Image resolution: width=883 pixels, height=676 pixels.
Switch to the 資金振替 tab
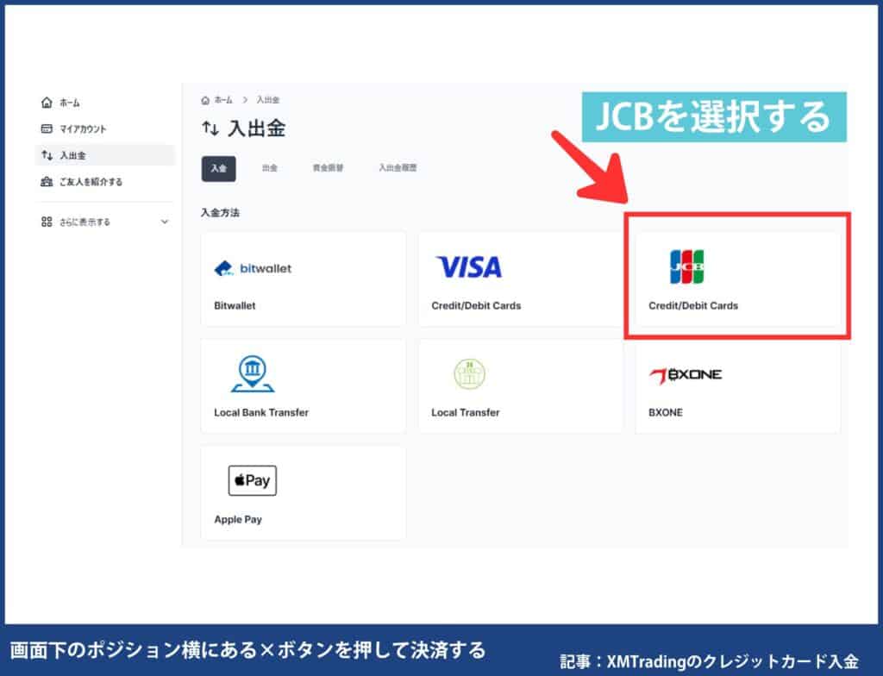click(328, 168)
